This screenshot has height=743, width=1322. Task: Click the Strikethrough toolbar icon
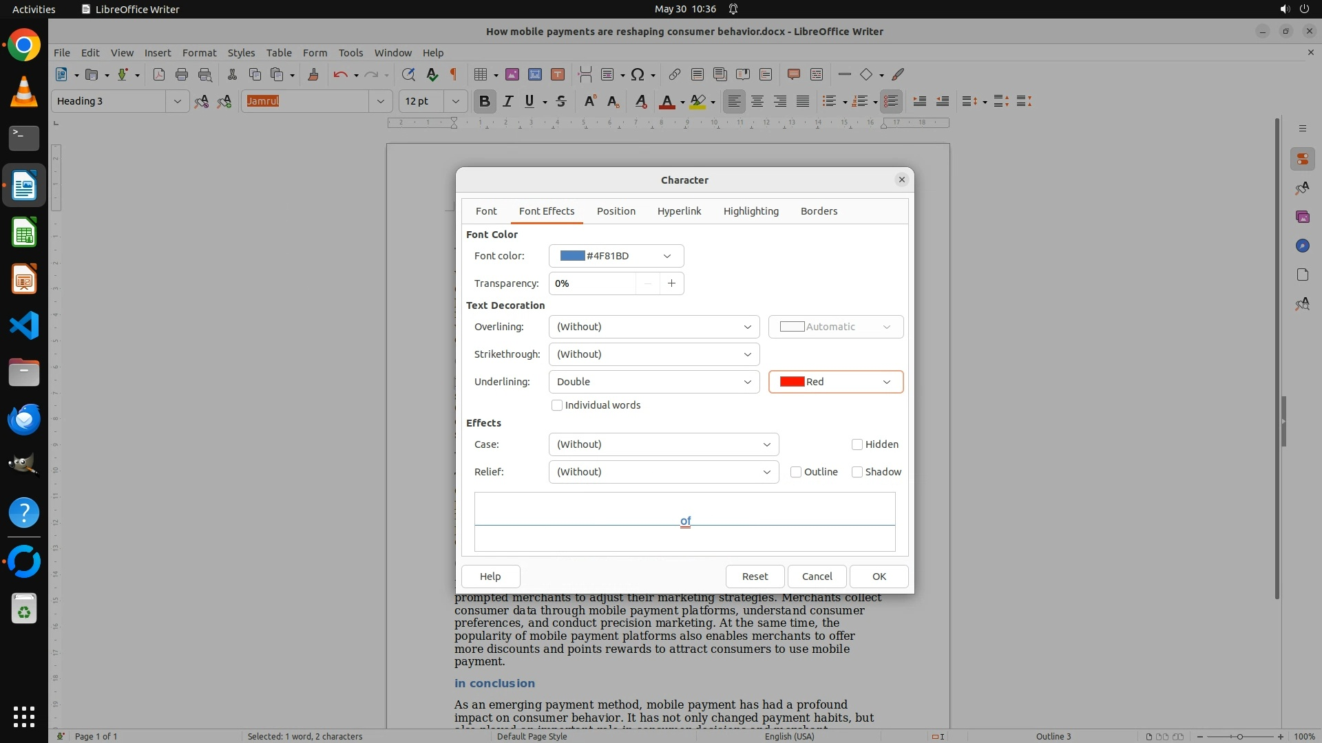tap(561, 101)
